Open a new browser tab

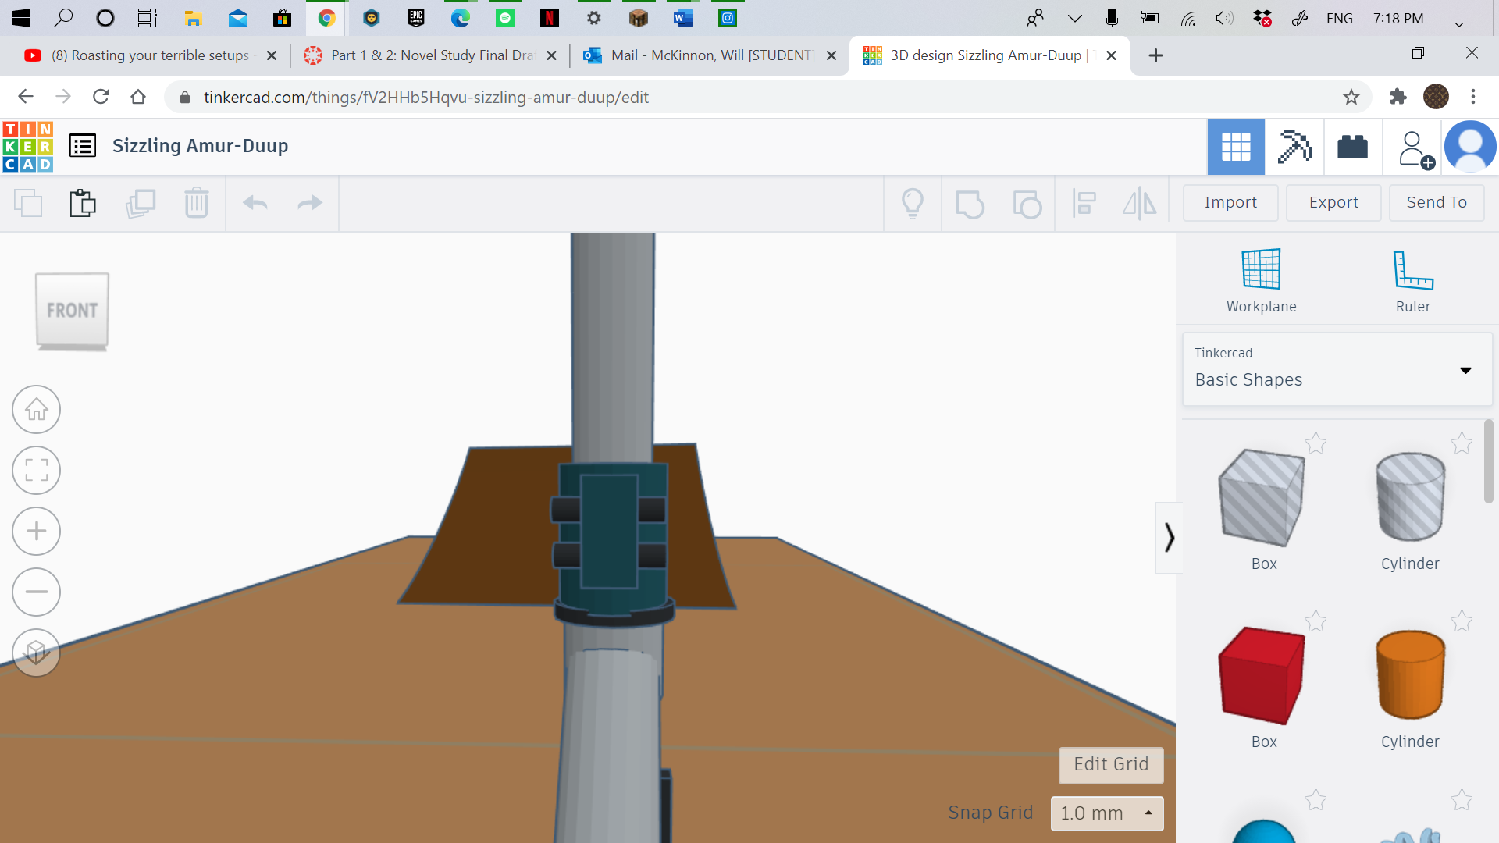pyautogui.click(x=1155, y=55)
